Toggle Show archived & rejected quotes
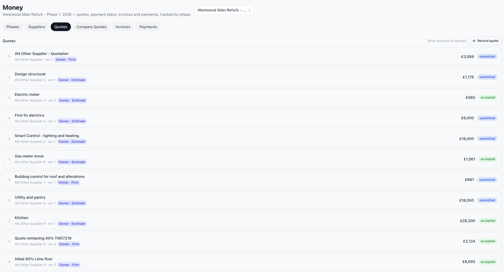This screenshot has height=272, width=504. point(447,41)
